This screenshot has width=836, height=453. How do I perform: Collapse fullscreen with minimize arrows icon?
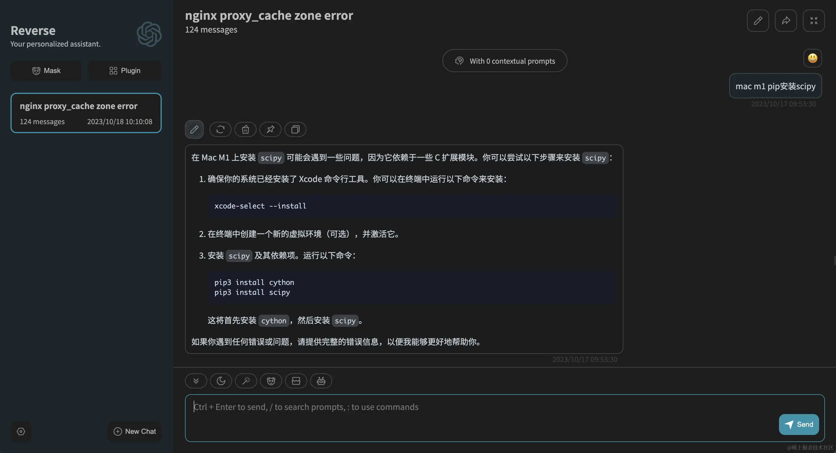814,21
